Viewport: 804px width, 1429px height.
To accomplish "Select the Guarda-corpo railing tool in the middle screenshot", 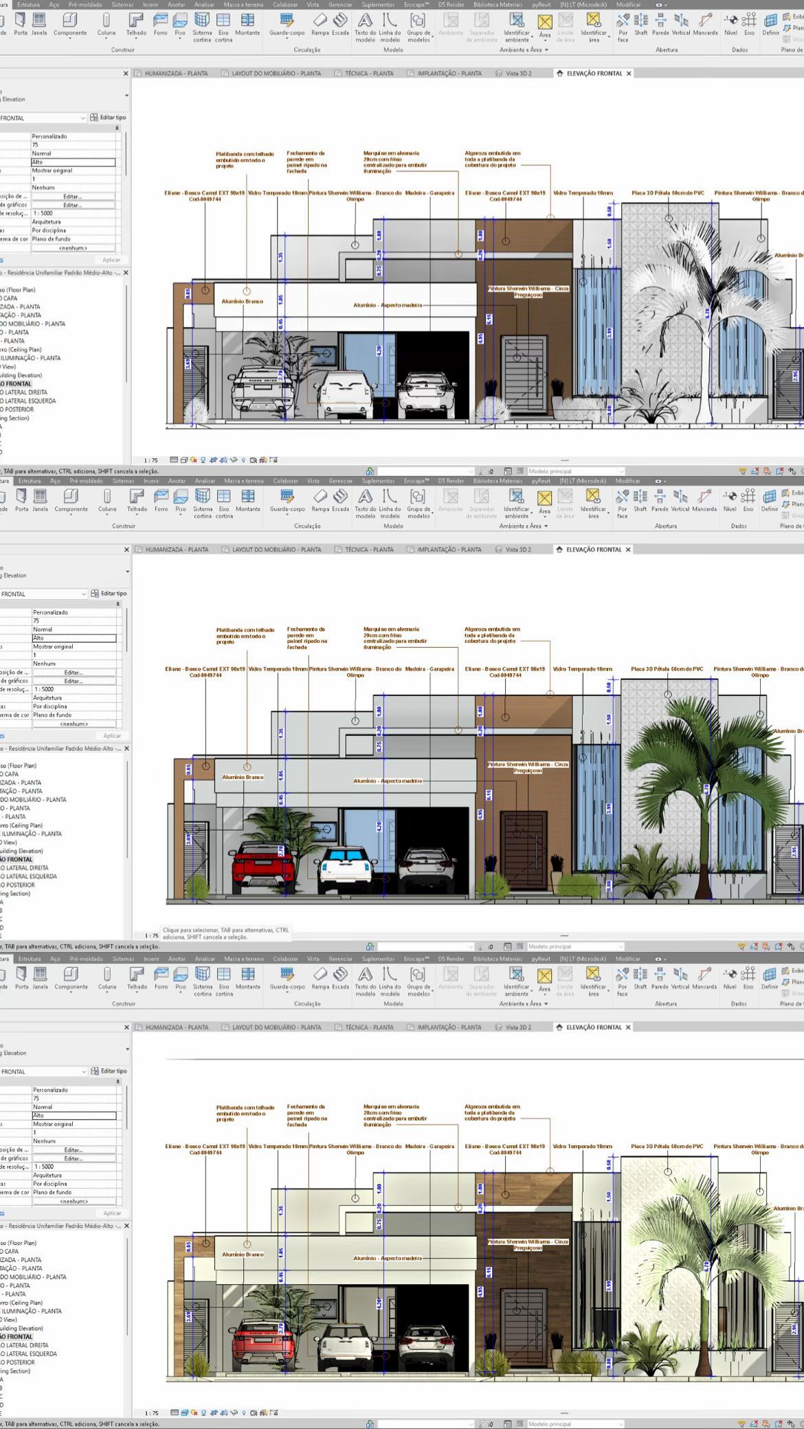I will pos(287,502).
